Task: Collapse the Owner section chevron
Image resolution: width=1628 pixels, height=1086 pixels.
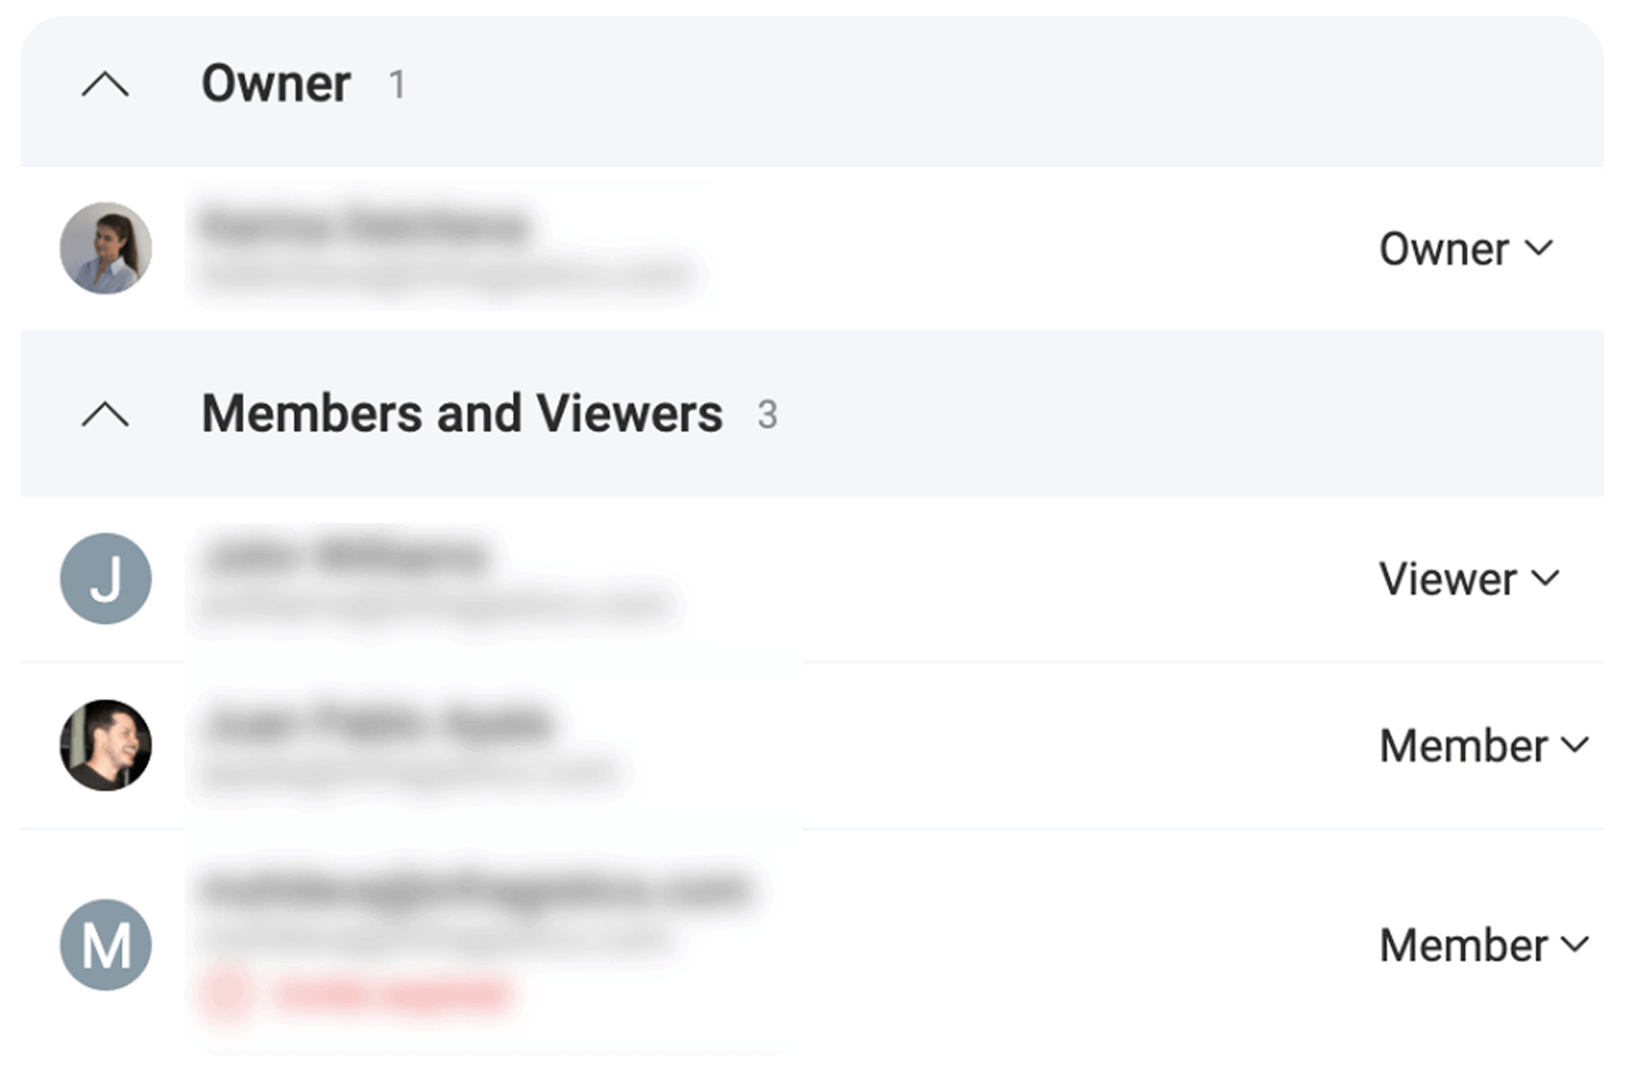Action: coord(105,84)
